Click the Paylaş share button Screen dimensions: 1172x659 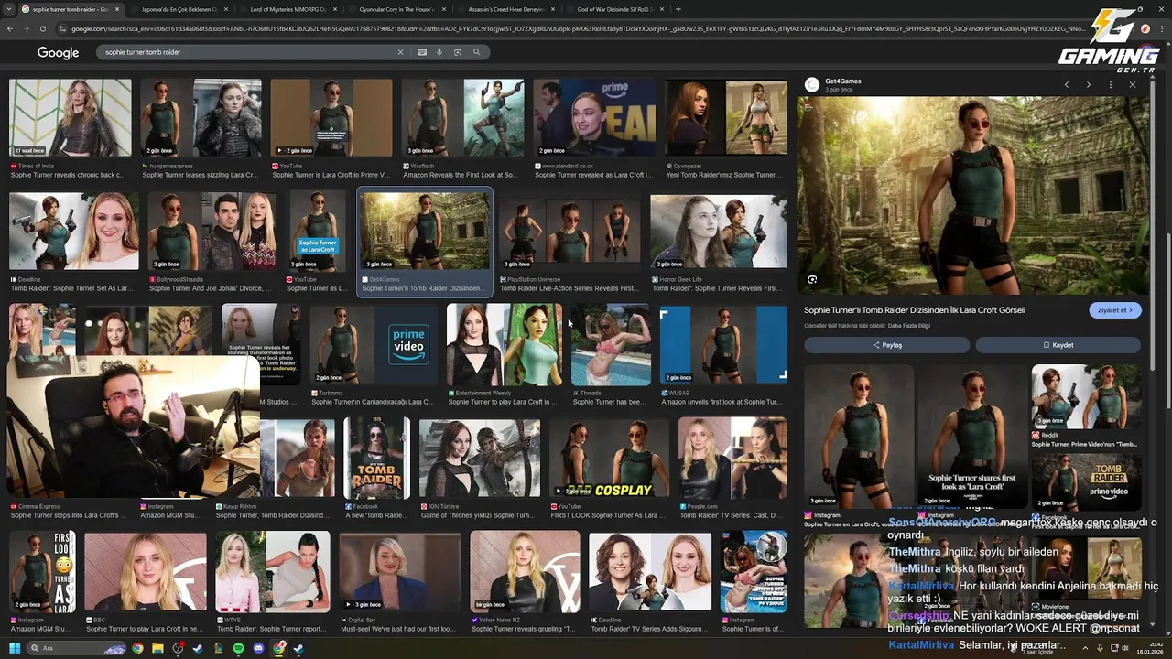(886, 345)
